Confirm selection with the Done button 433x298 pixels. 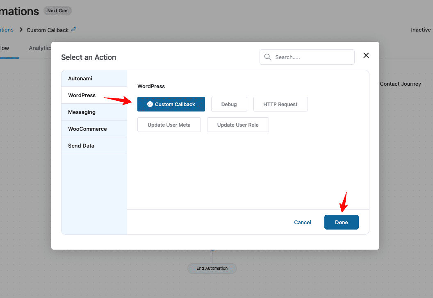pos(341,222)
